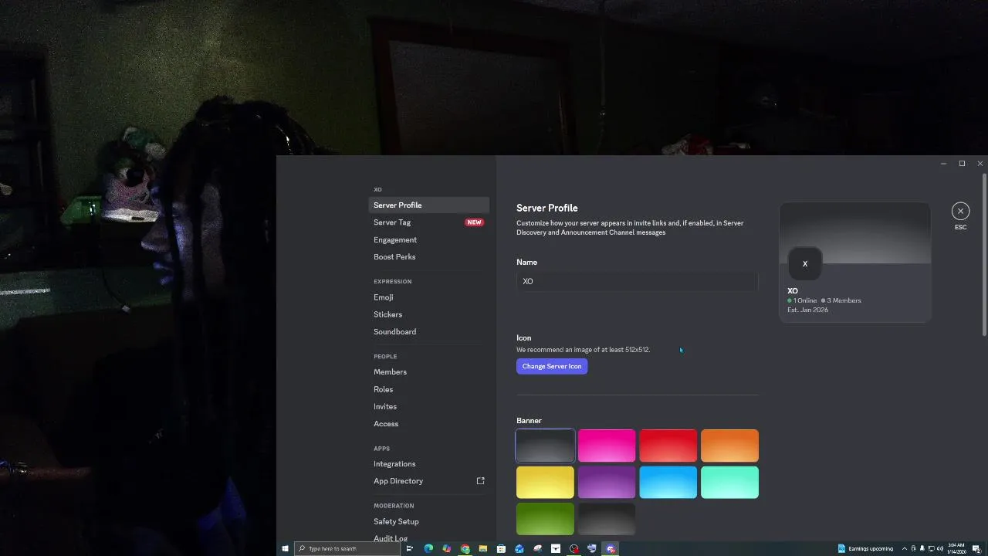Open Google Chrome from taskbar
988x556 pixels.
coord(465,548)
